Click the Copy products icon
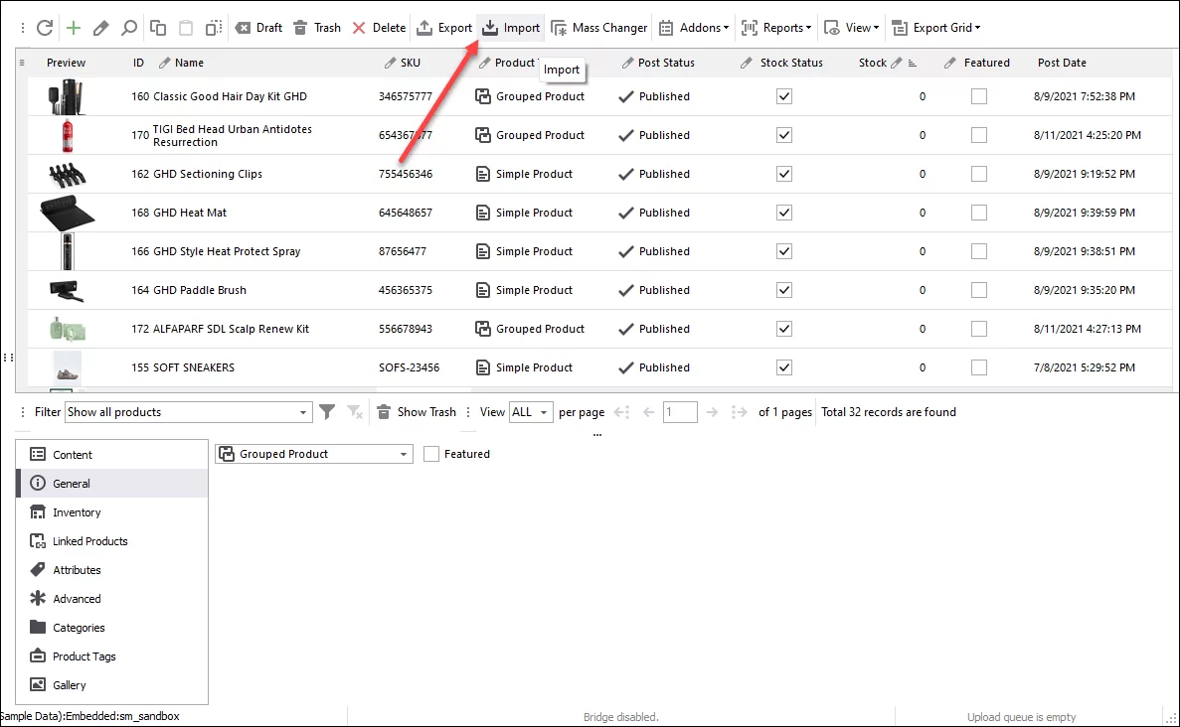Image resolution: width=1180 pixels, height=727 pixels. coord(156,27)
